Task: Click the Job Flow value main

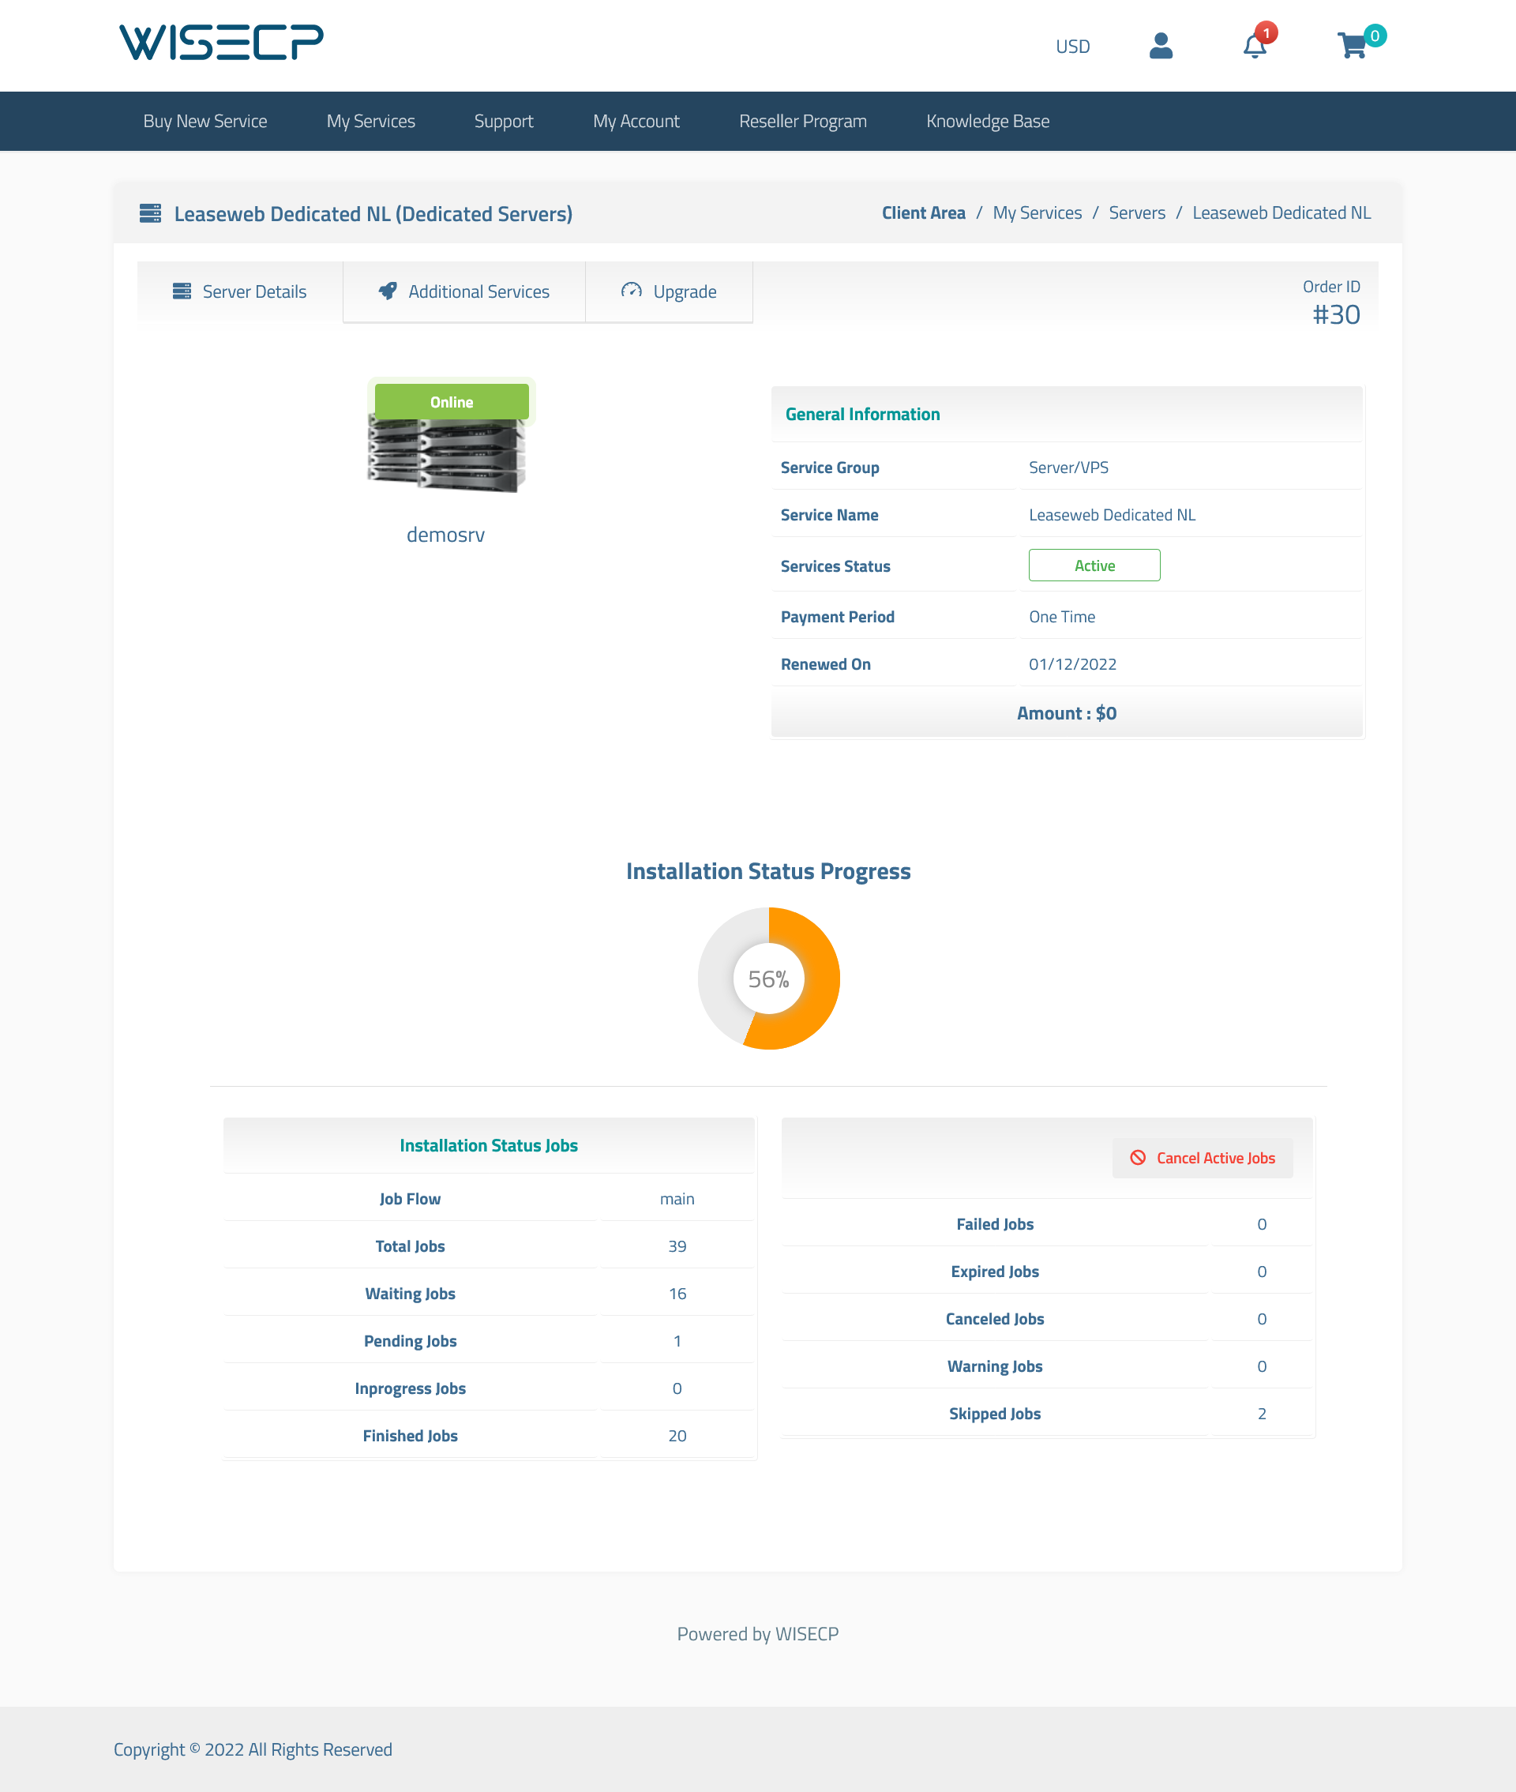Action: click(677, 1199)
